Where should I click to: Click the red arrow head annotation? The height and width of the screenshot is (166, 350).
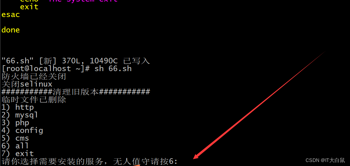click(x=196, y=156)
